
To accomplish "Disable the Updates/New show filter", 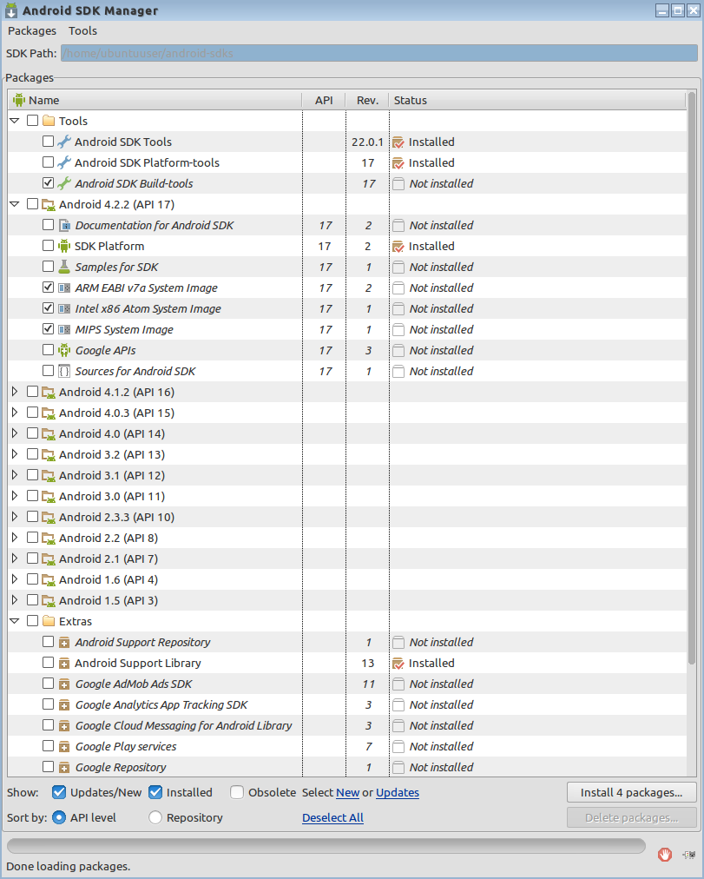I will (x=58, y=792).
